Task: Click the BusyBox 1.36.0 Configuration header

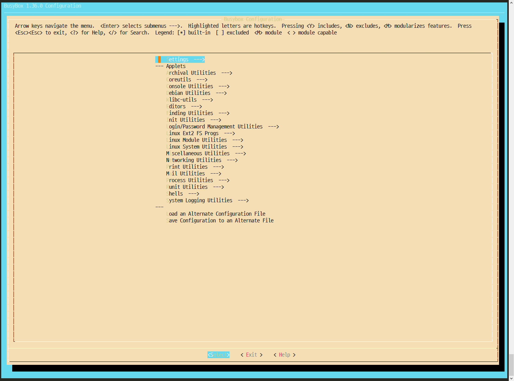Action: point(42,6)
